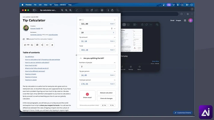The image size is (214, 120).
Task: Open the View menu
Action: (46, 5)
